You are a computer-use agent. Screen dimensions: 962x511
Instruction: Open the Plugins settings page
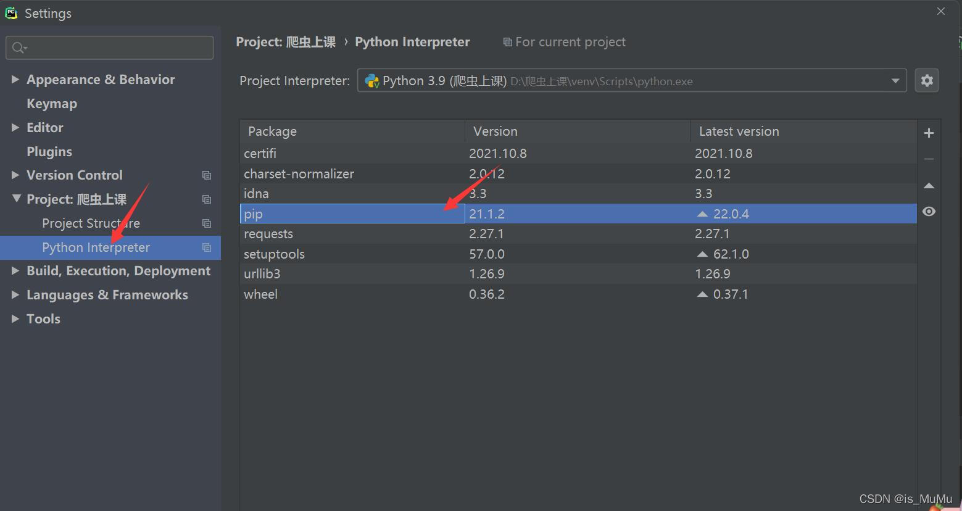click(49, 152)
